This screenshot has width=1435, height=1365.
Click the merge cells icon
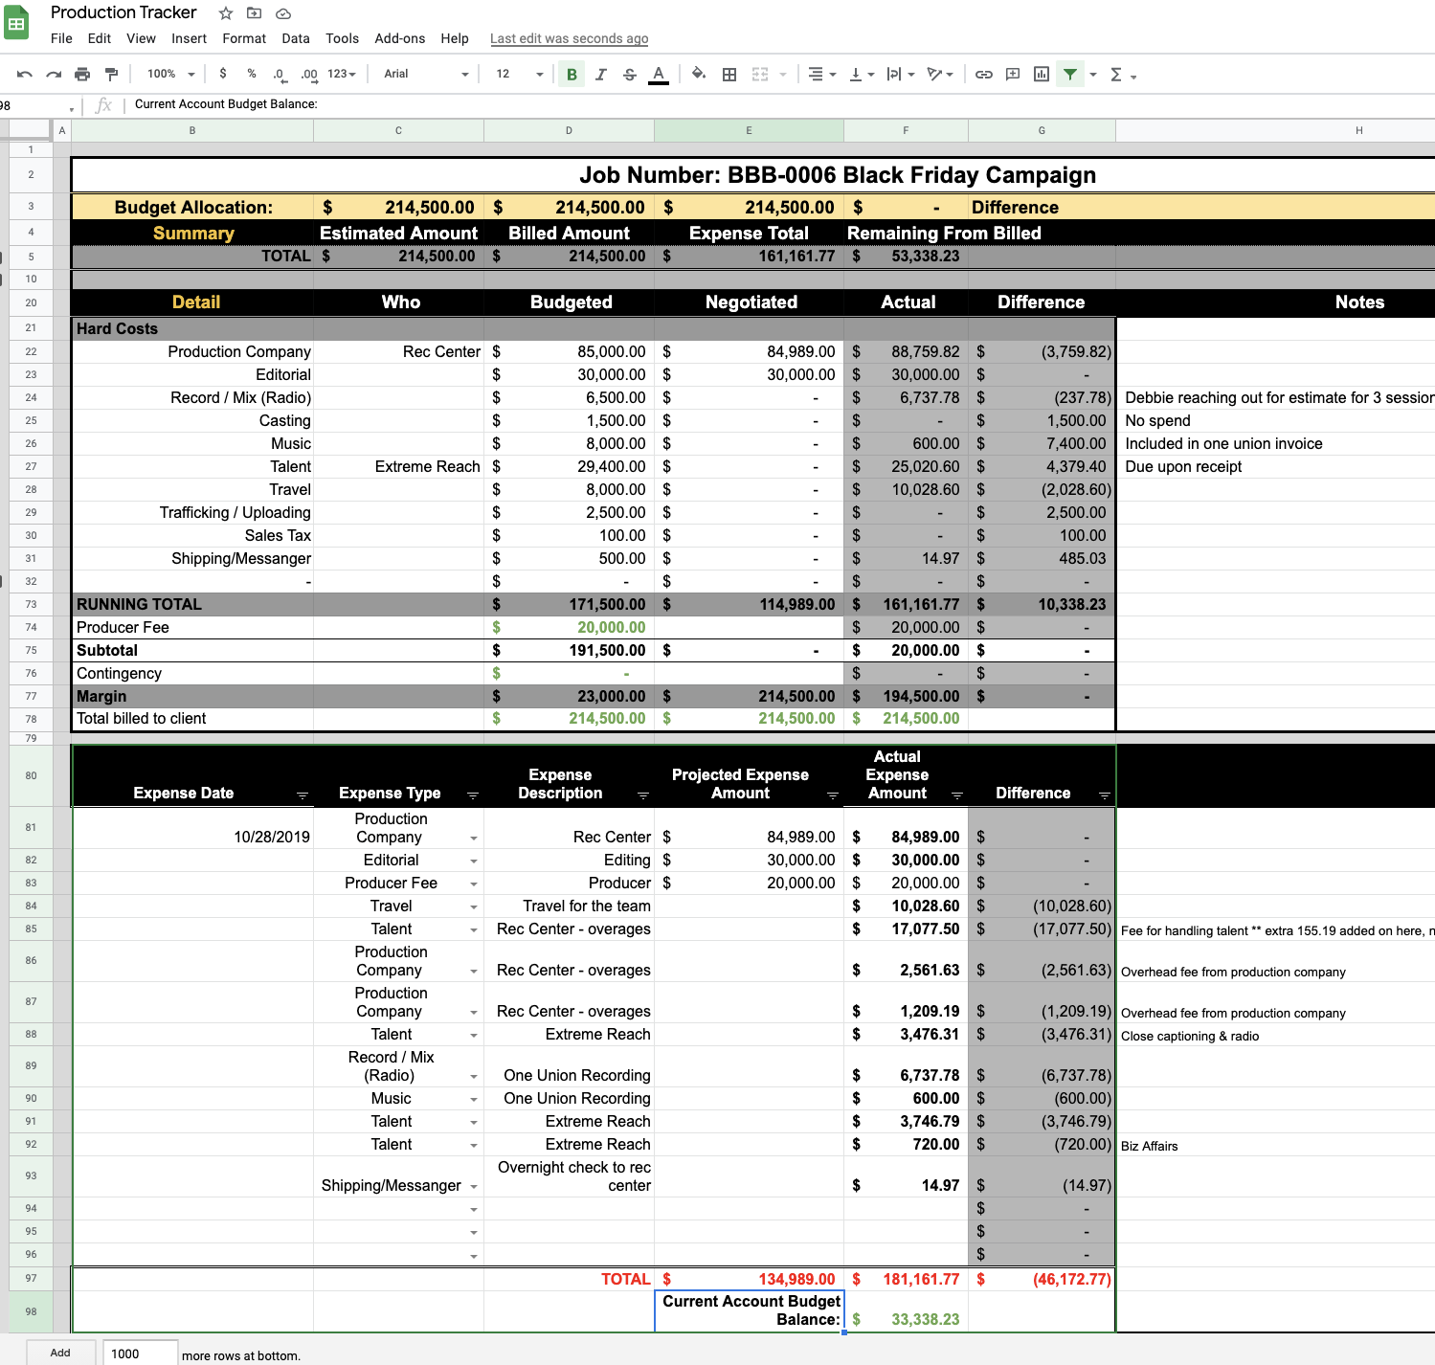[760, 75]
